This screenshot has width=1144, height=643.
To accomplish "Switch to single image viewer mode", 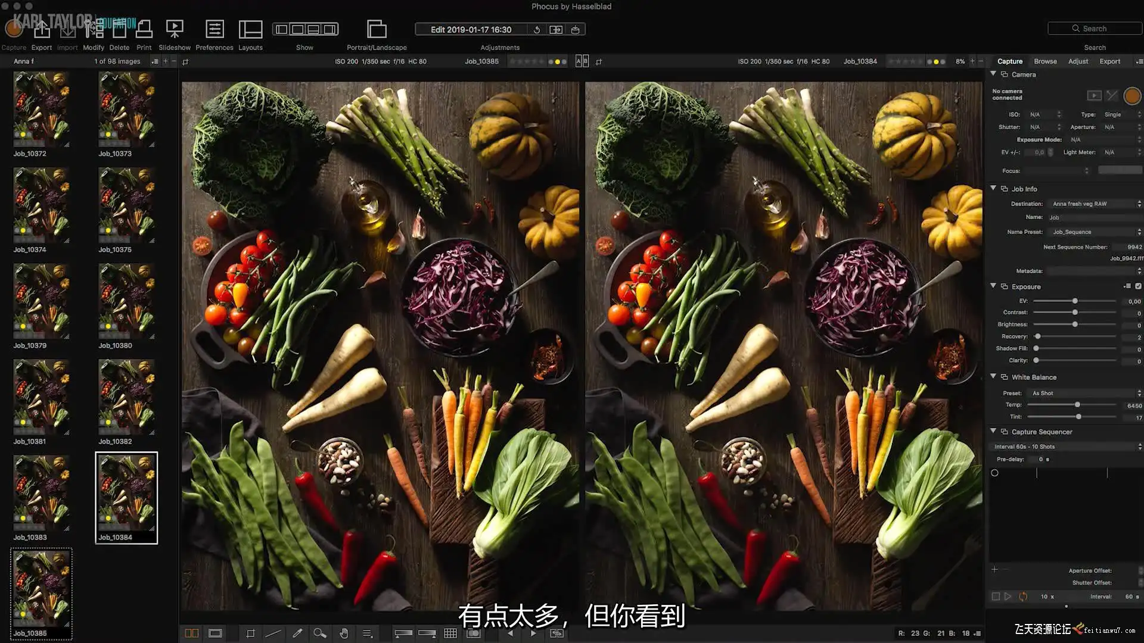I will (215, 633).
